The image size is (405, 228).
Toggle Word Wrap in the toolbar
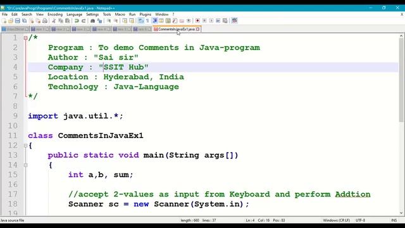(140, 21)
